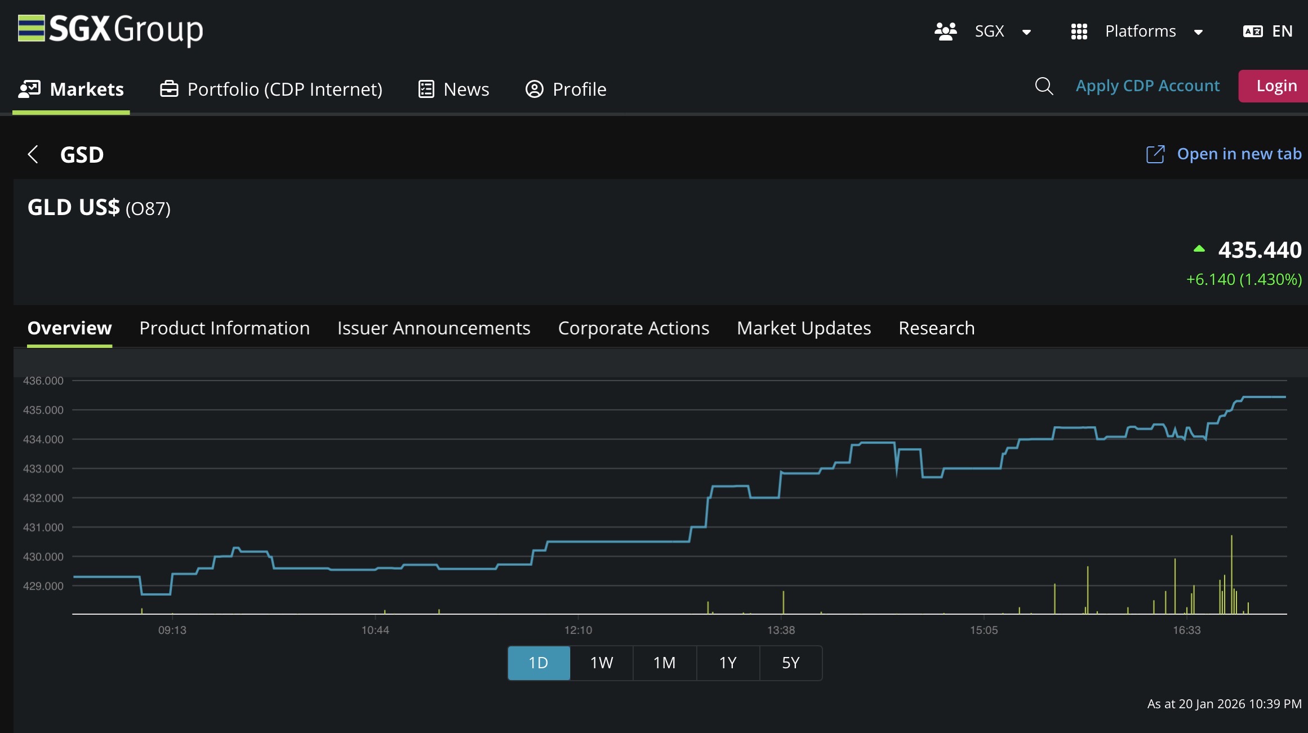Select the 5Y chart range
The image size is (1308, 733).
[790, 663]
